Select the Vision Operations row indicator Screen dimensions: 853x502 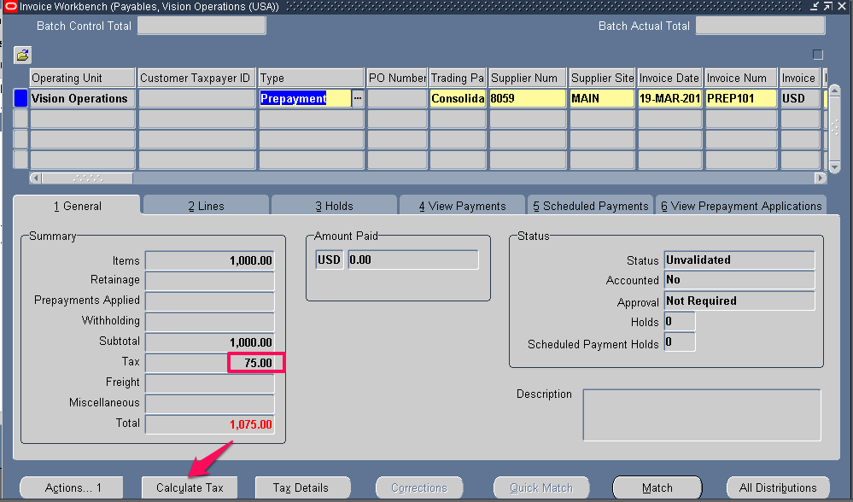(x=20, y=98)
